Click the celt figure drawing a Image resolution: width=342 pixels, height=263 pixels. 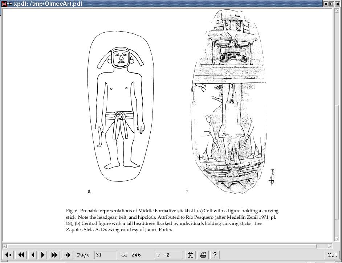coord(121,106)
